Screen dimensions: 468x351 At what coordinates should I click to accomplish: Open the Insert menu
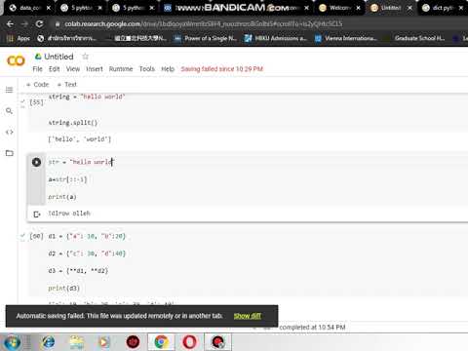[x=95, y=69]
